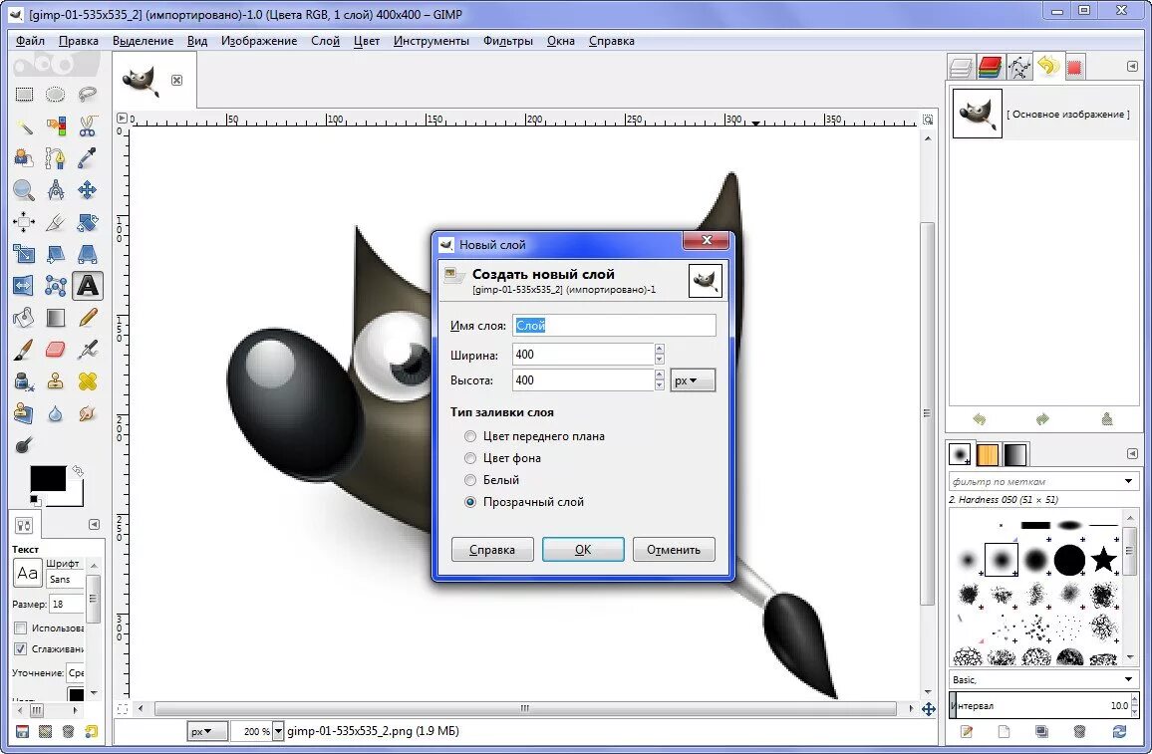The image size is (1152, 754).
Task: Click the Высота height input field
Action: point(583,380)
